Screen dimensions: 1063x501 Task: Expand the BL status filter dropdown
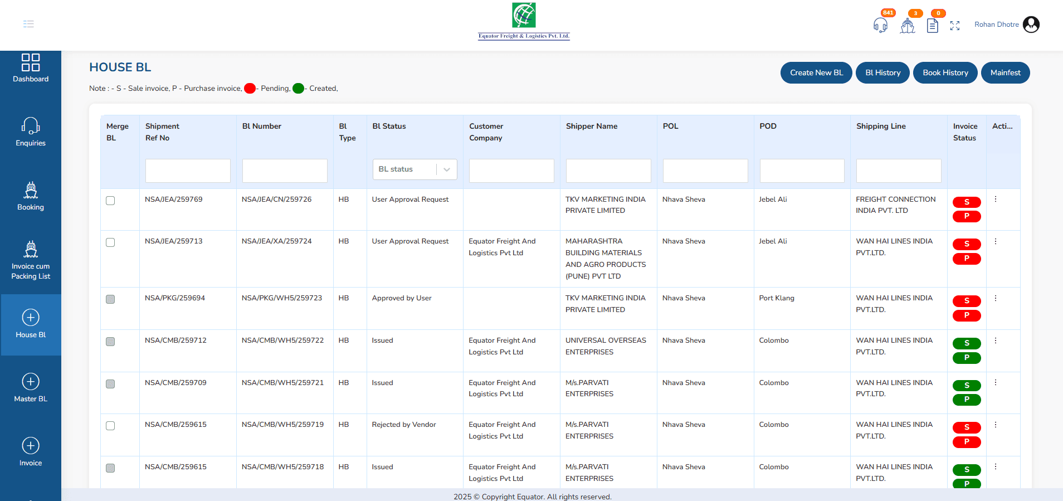click(x=415, y=169)
